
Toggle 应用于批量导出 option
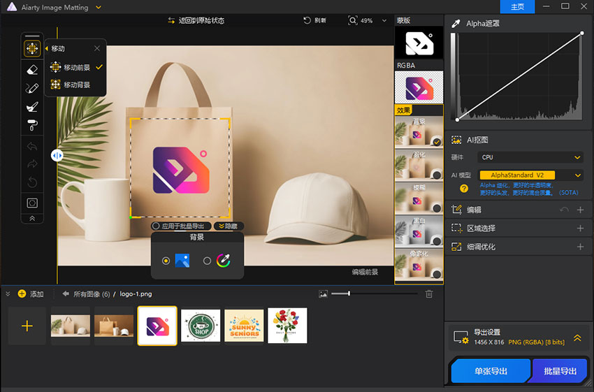181,226
